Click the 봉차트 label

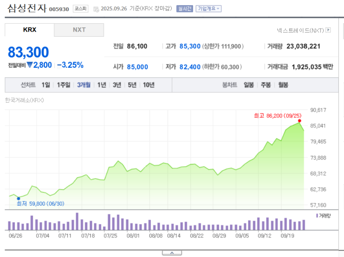[230, 85]
